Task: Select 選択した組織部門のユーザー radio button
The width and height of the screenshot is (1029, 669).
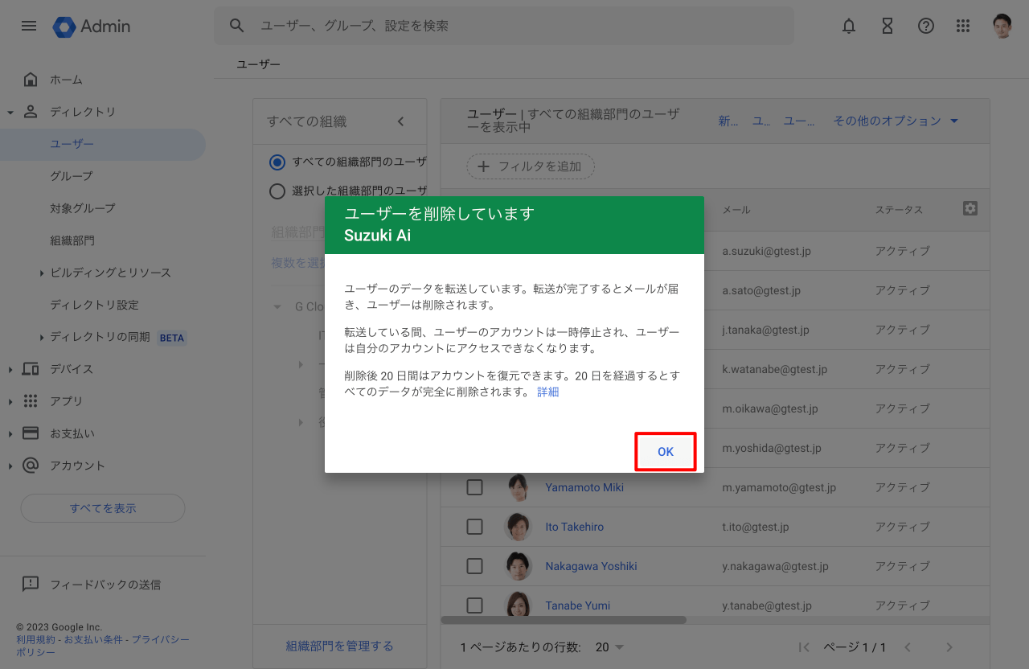Action: (277, 191)
